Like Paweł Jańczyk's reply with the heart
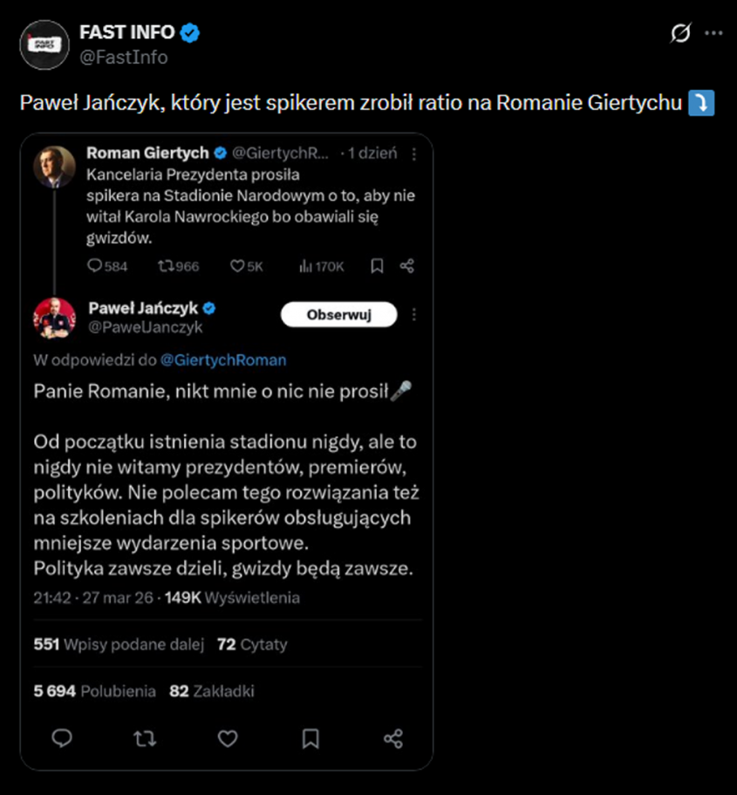 (x=228, y=738)
